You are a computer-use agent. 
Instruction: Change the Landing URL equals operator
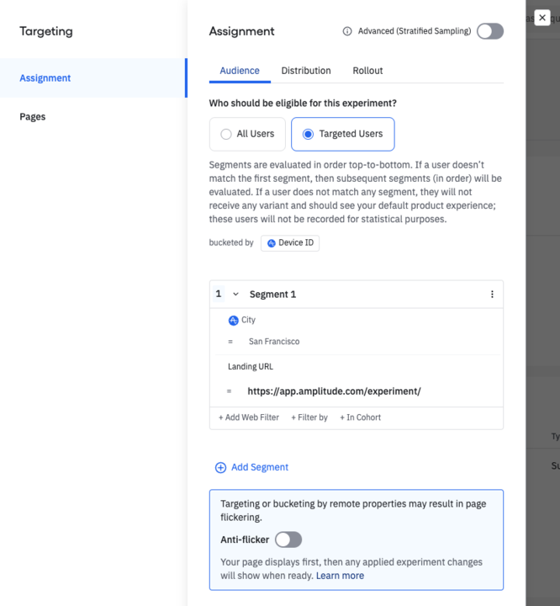click(x=229, y=391)
